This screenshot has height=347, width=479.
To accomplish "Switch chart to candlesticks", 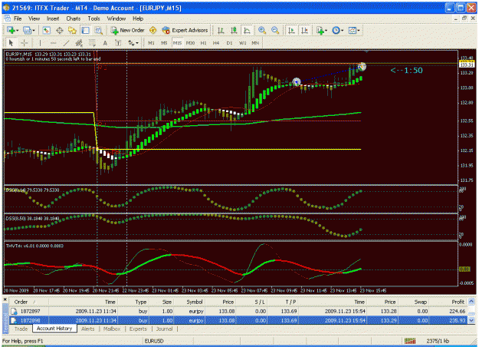I will [x=234, y=30].
